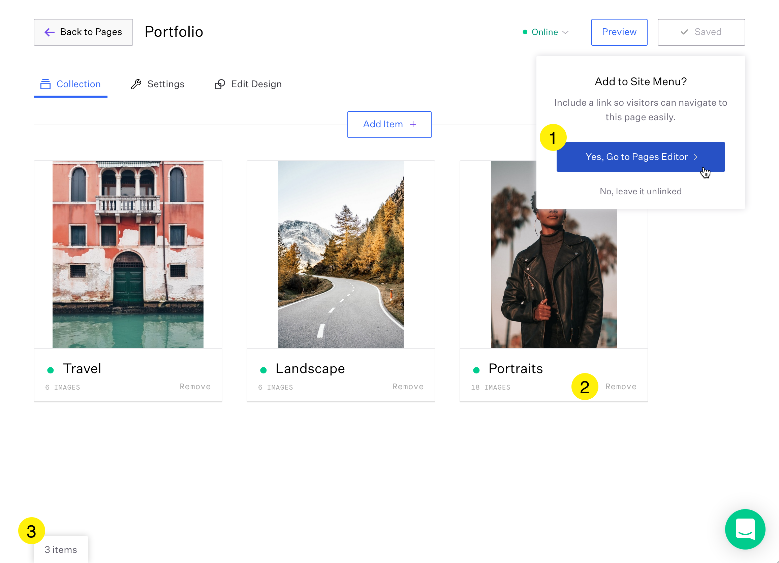This screenshot has width=779, height=563.
Task: Click No, leave it unlinked link
Action: click(x=640, y=191)
